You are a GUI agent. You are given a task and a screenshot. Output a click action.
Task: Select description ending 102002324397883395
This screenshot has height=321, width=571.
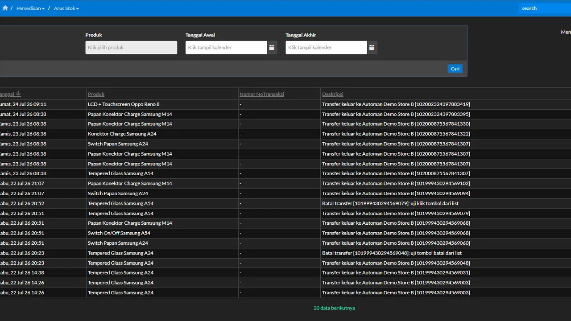click(x=396, y=114)
